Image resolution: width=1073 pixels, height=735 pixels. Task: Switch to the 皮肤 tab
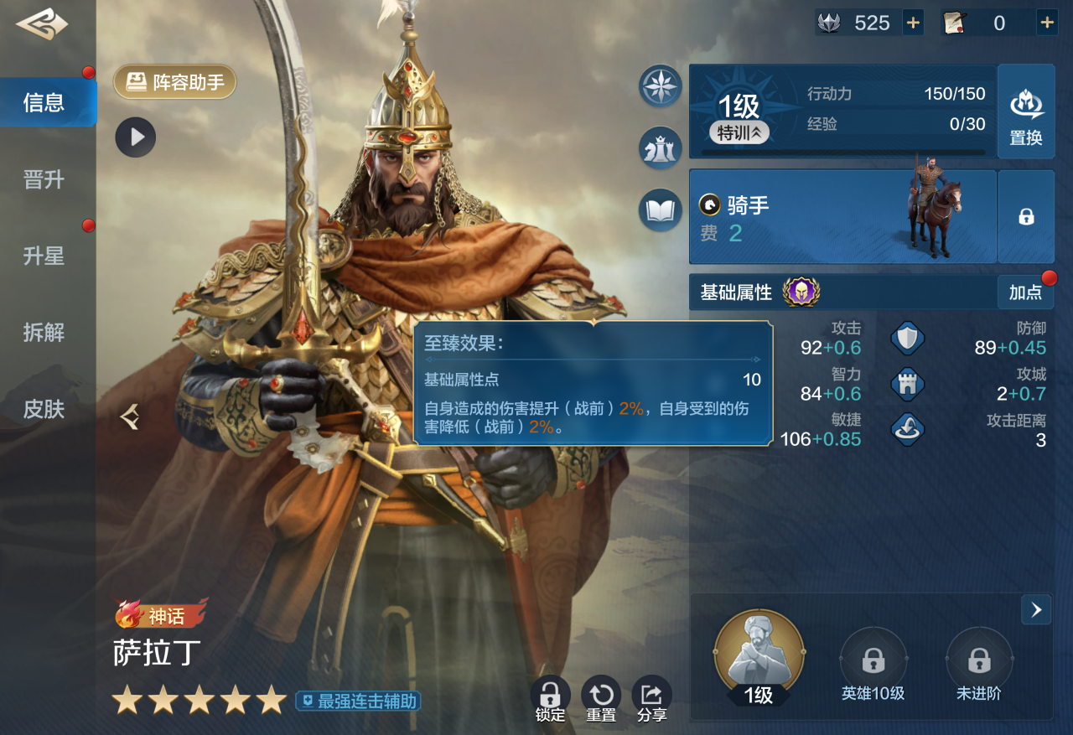point(44,409)
